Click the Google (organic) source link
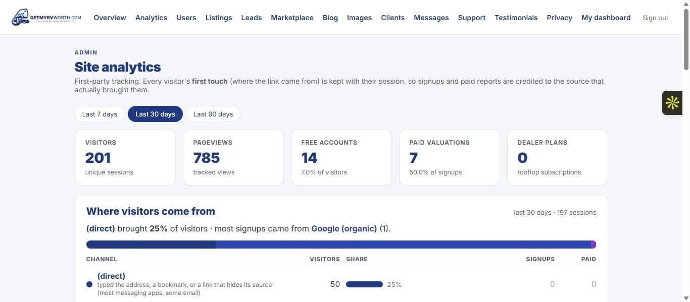This screenshot has height=302, width=690. point(344,228)
